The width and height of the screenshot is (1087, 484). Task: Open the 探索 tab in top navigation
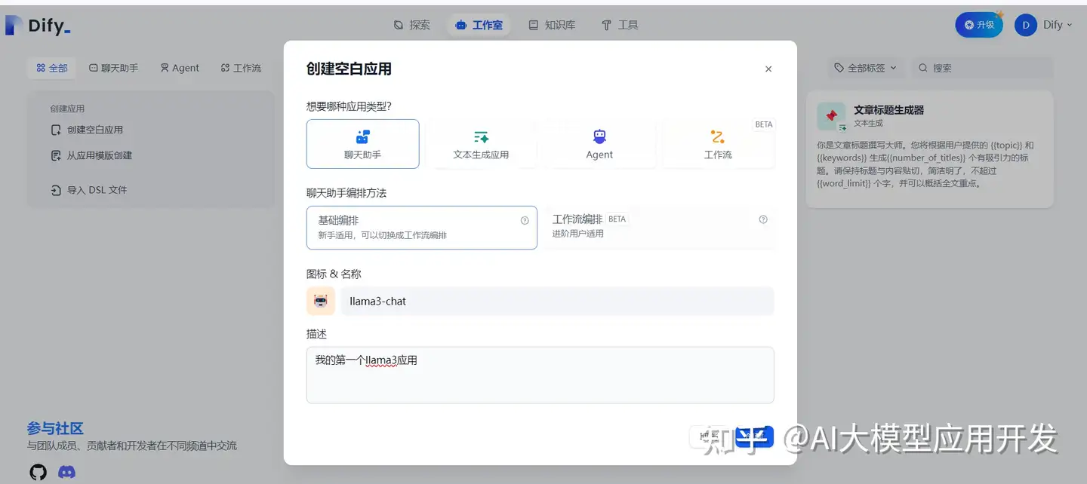click(x=412, y=25)
